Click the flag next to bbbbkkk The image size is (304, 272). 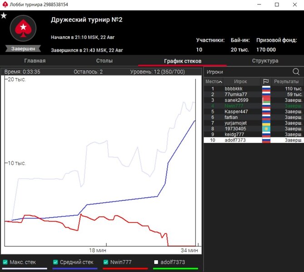tap(266, 89)
